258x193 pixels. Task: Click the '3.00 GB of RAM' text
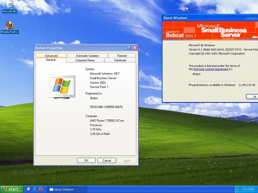100,134
